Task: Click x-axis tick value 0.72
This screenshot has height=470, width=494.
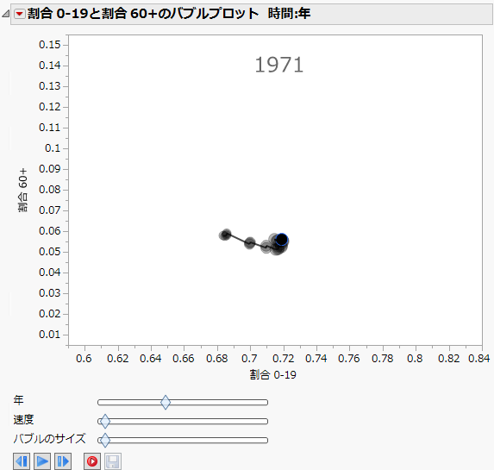Action: click(284, 359)
